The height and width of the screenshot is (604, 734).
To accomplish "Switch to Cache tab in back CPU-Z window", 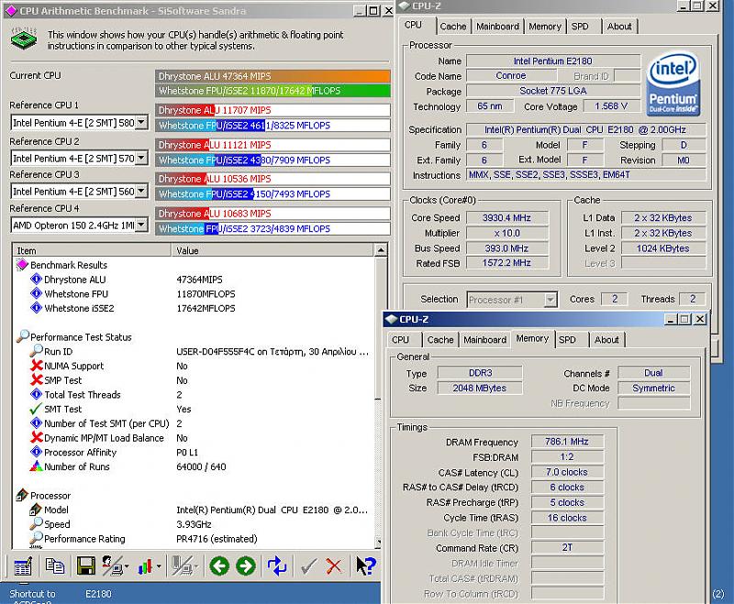I will (x=453, y=27).
